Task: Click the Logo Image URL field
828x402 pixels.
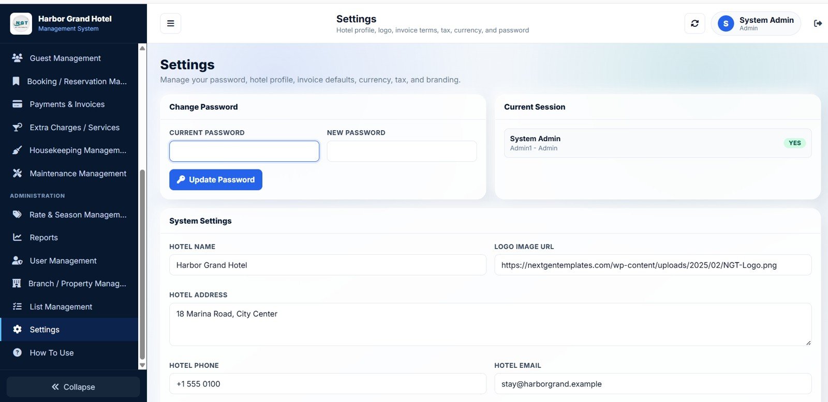Action: [x=653, y=265]
